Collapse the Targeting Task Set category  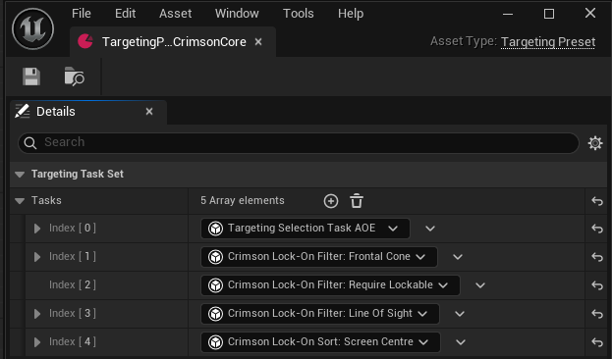pos(20,175)
